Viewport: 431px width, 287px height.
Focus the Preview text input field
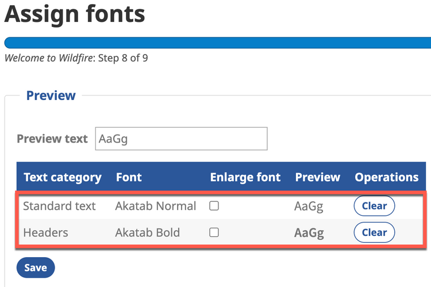click(181, 139)
